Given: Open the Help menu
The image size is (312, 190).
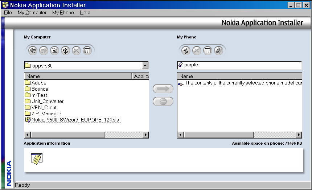Looking at the screenshot, I should (x=85, y=13).
